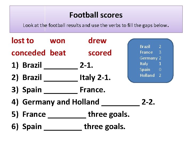
Task: Select the verb 'drew'
Action: tap(97, 41)
